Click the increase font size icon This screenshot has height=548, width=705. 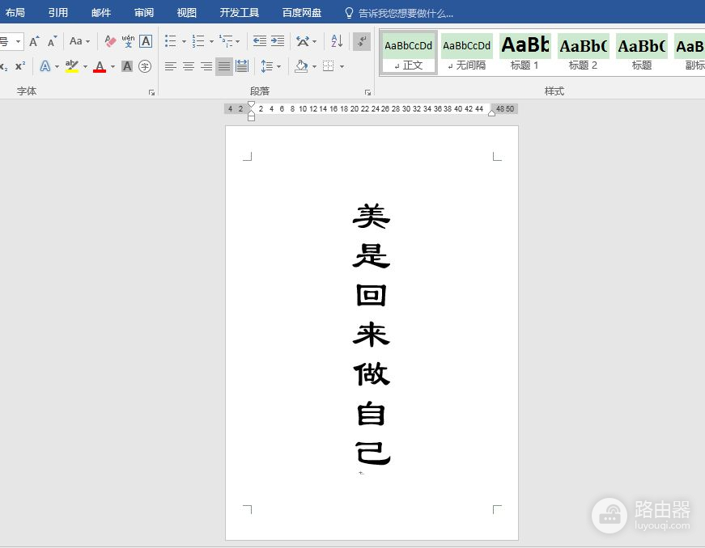[x=34, y=41]
